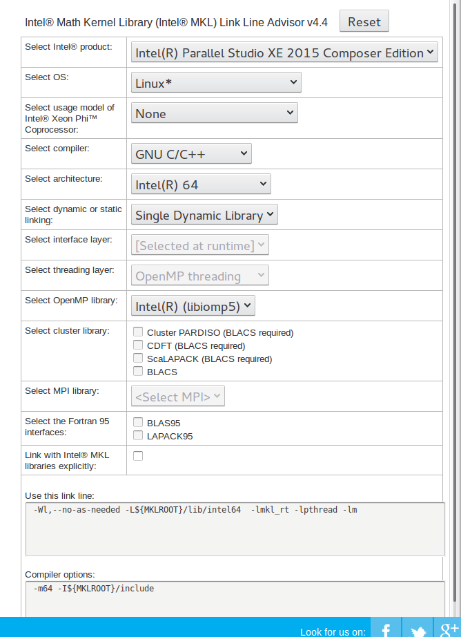The height and width of the screenshot is (637, 461).
Task: Click the 'Select threading layer:' label
Action: [x=70, y=270]
